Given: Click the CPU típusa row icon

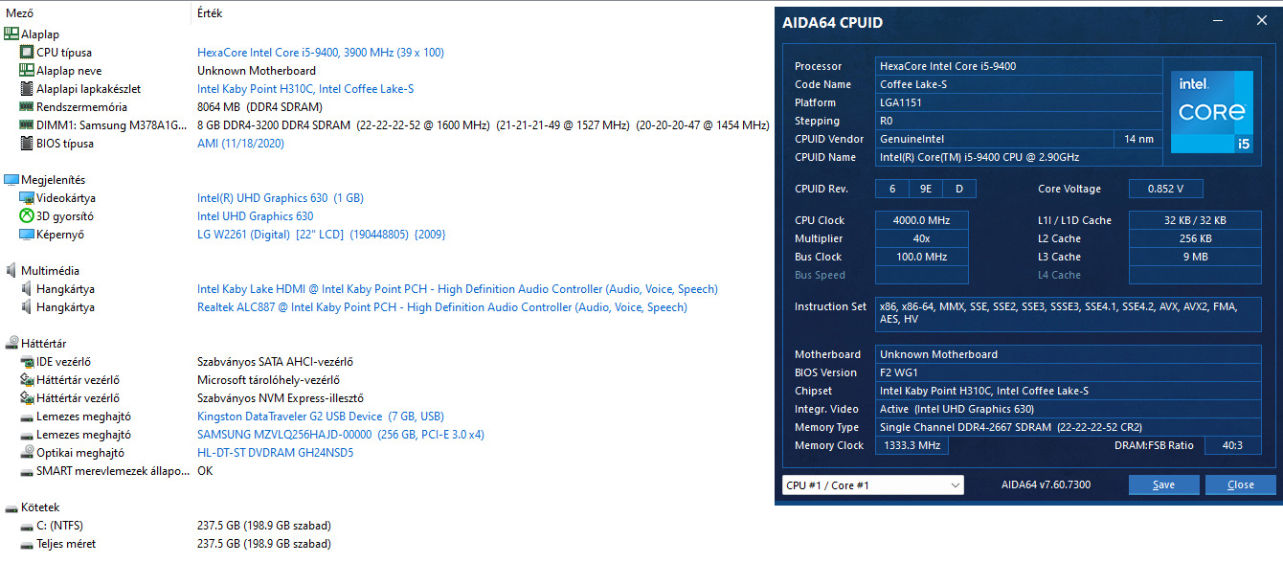Looking at the screenshot, I should tap(27, 53).
